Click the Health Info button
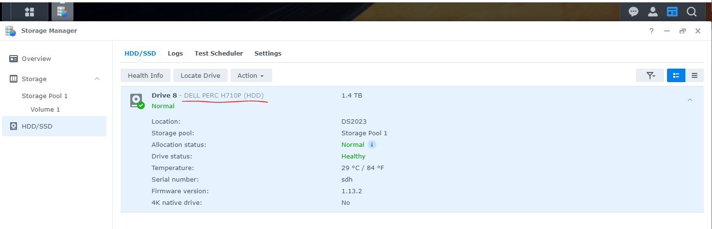Viewport: 712px width, 229px height. click(145, 75)
